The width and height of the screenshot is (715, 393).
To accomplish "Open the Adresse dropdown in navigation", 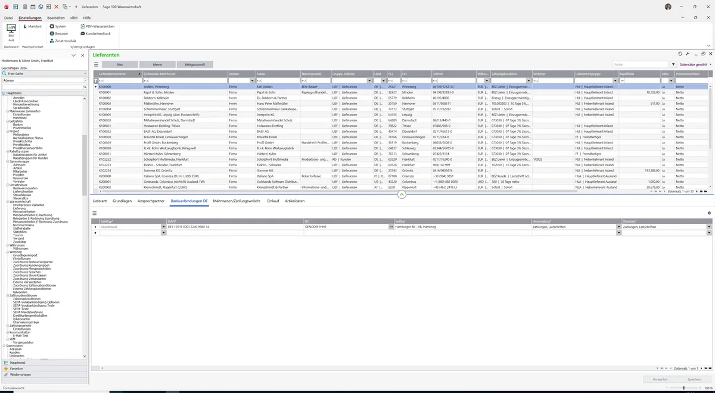I will pyautogui.click(x=85, y=80).
